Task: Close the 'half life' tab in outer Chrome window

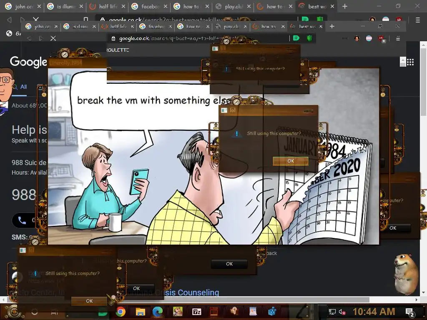Action: [123, 7]
